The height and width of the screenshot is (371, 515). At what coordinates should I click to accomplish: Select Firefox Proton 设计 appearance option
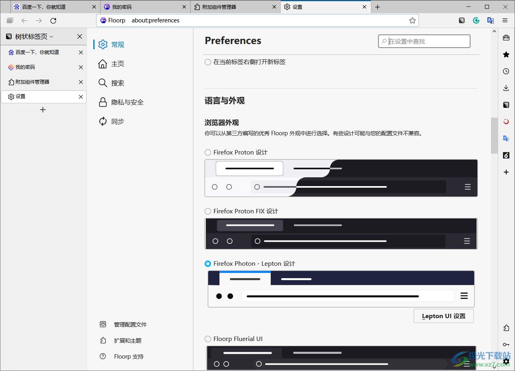coord(208,152)
